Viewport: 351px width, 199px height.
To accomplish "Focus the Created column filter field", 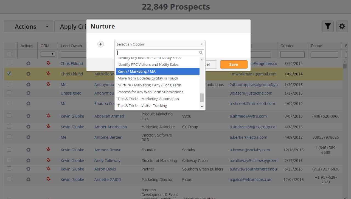I will 293,55.
